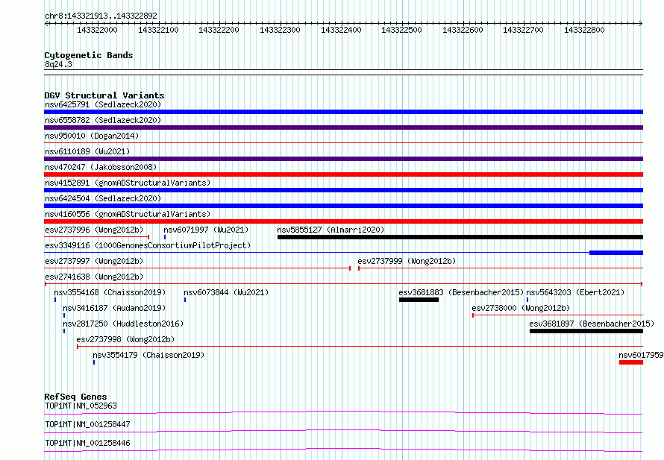
Task: Select nsv2817250 (Huddleston2016) label
Action: tap(123, 324)
